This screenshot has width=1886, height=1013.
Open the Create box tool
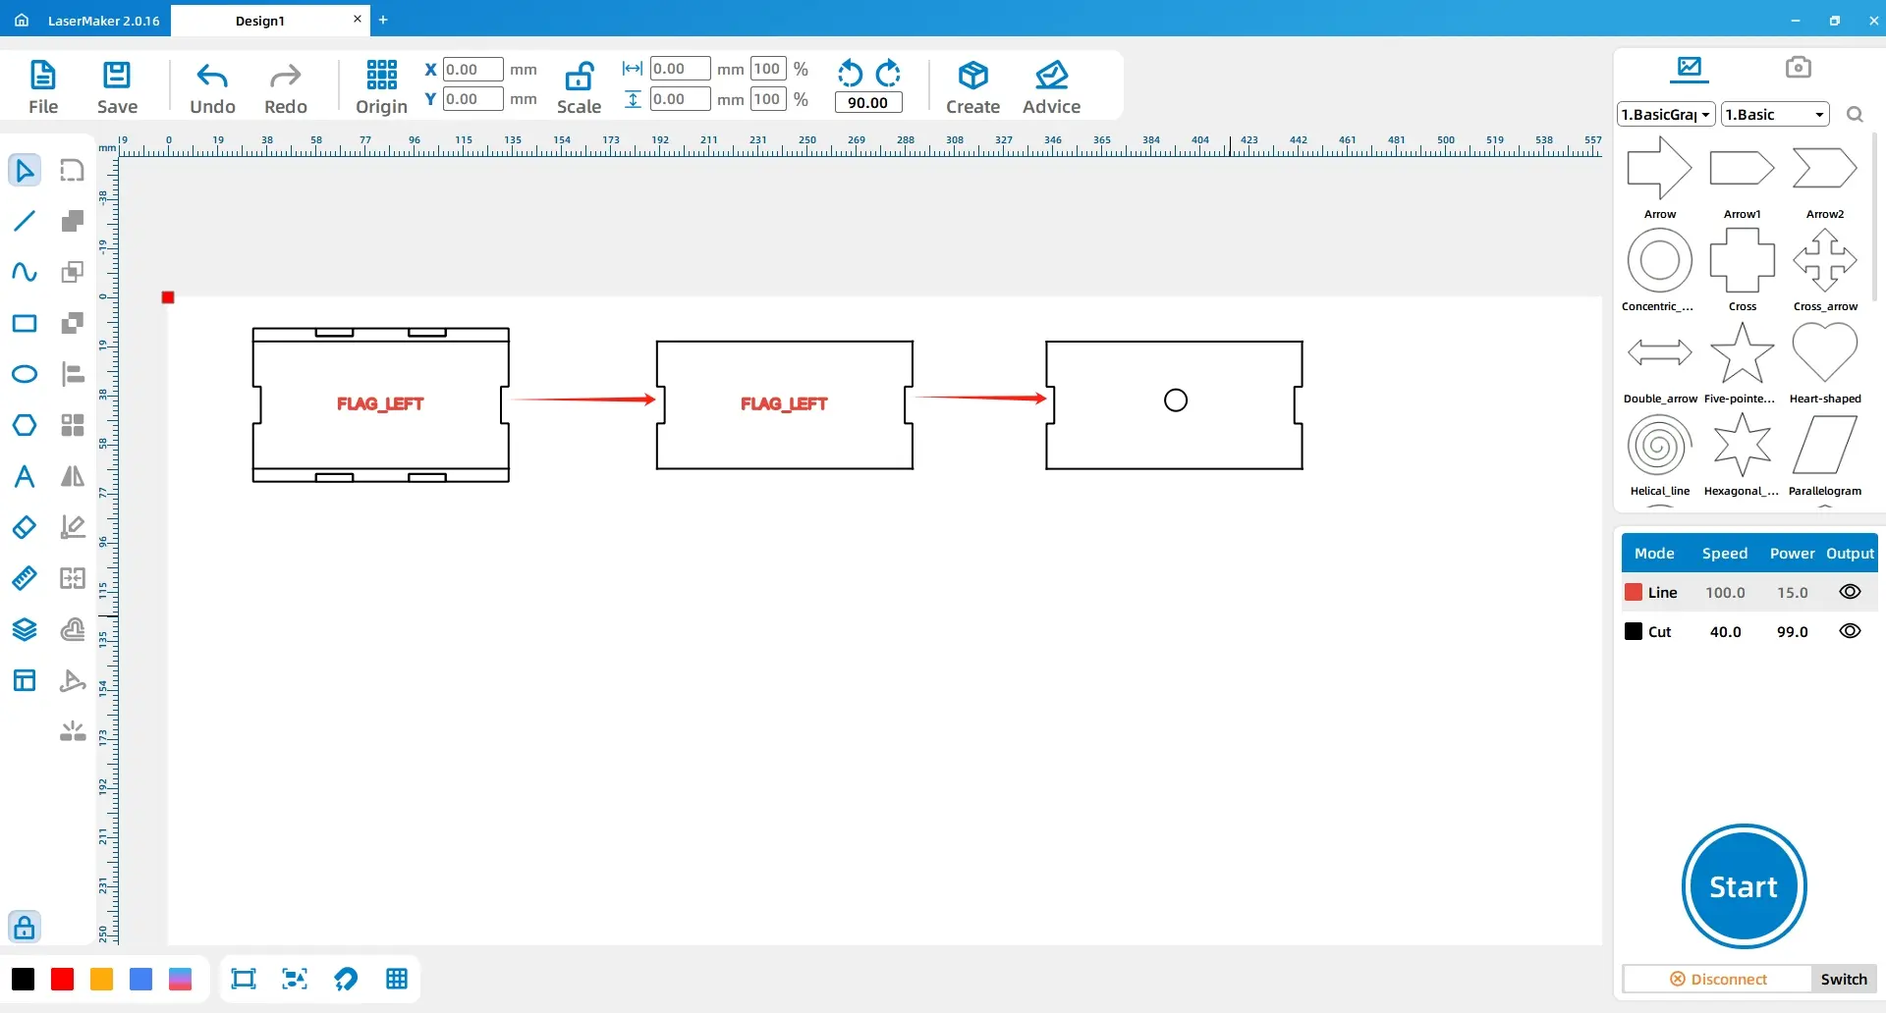(x=973, y=75)
